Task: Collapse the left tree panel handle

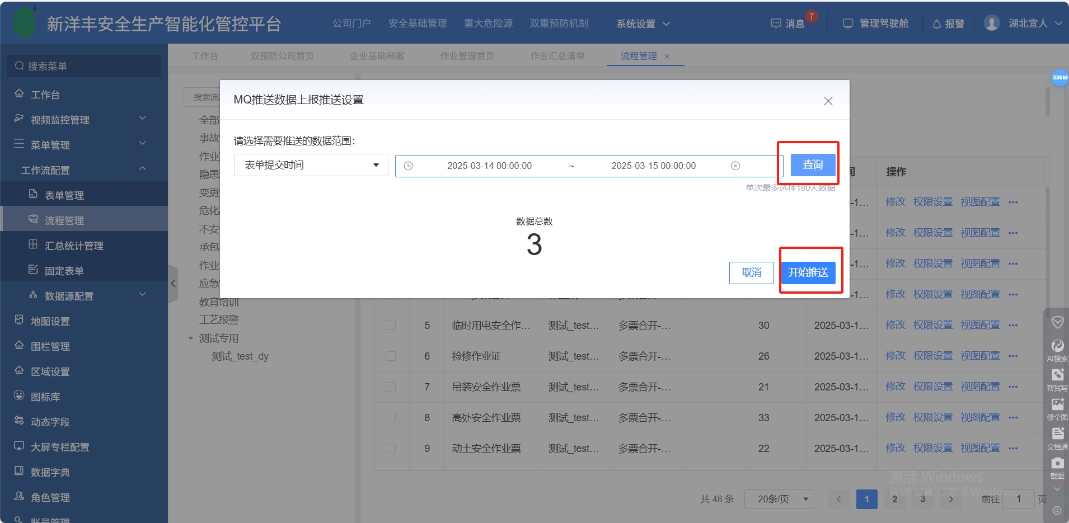Action: [x=173, y=284]
